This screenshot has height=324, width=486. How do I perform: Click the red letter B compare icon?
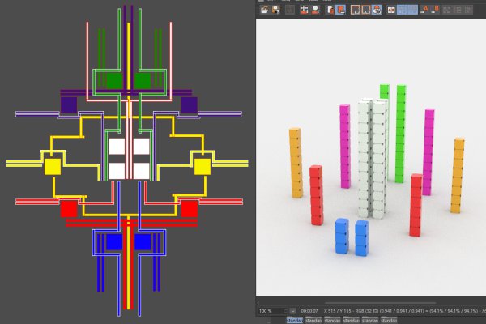tap(436, 10)
